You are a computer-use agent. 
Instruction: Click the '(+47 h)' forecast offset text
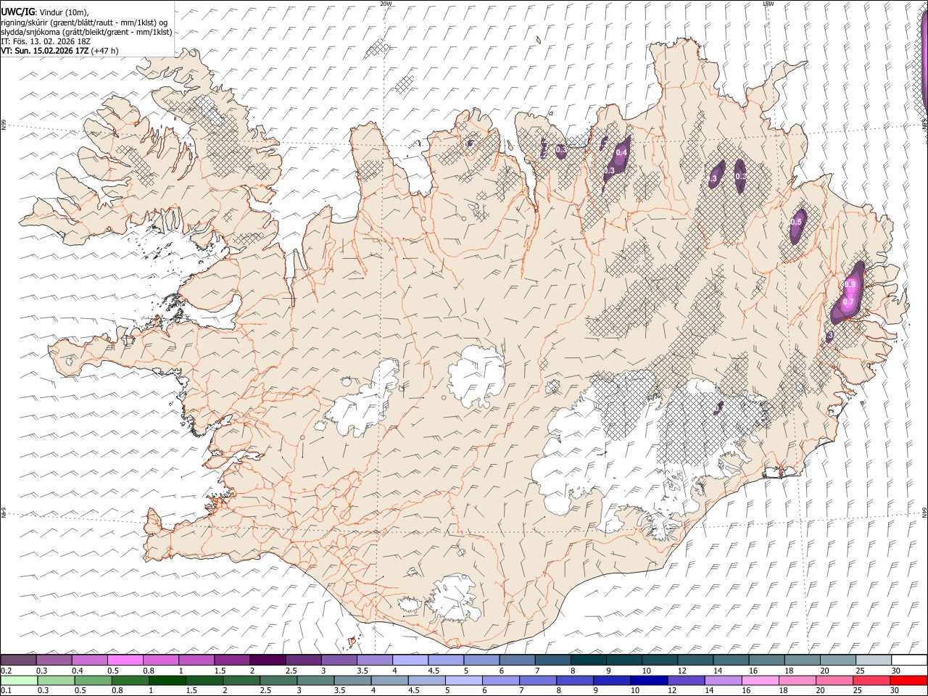tap(105, 51)
